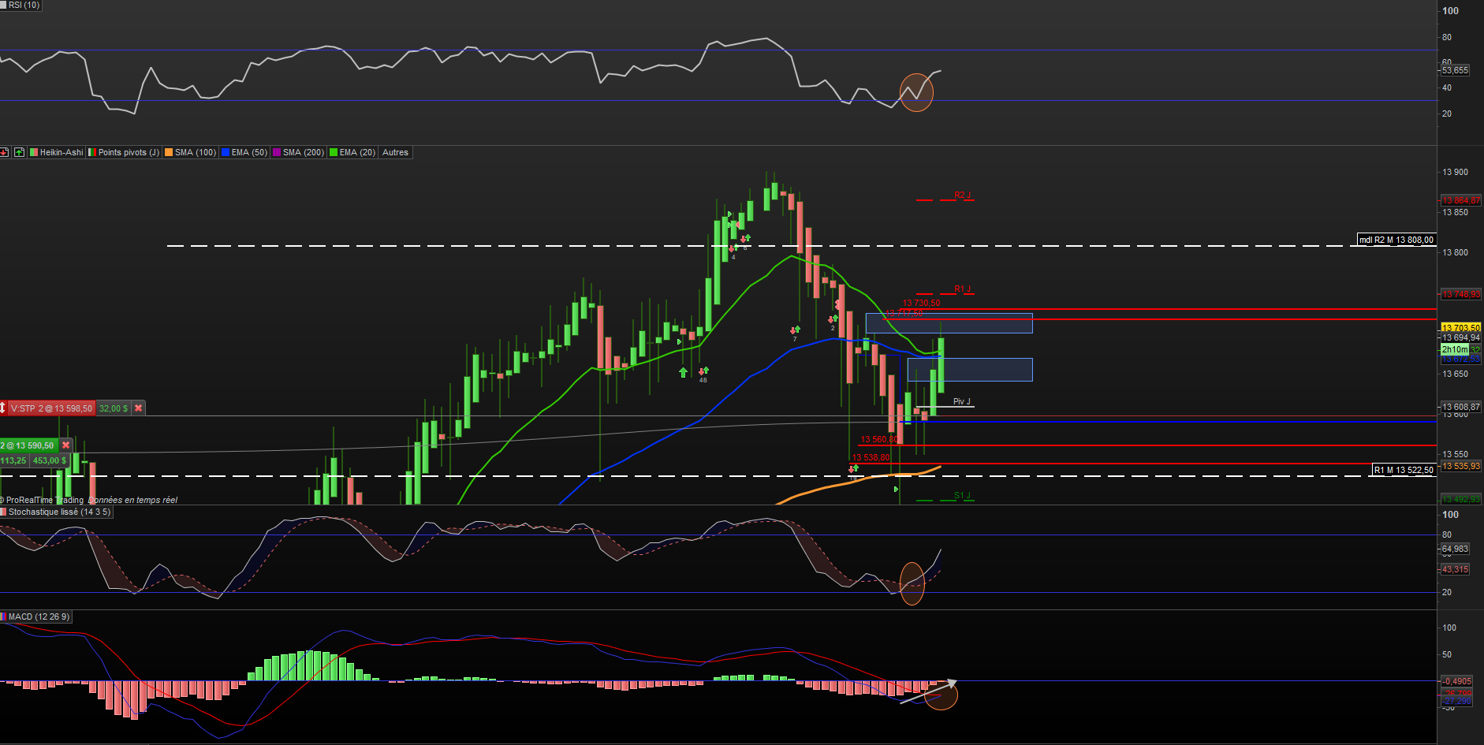1484x745 pixels.
Task: Open the EMA (50) indicator settings
Action: point(244,152)
